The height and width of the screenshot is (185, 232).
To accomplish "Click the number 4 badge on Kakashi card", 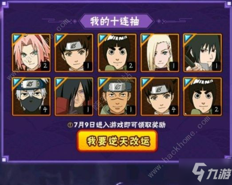I will click(x=45, y=110).
